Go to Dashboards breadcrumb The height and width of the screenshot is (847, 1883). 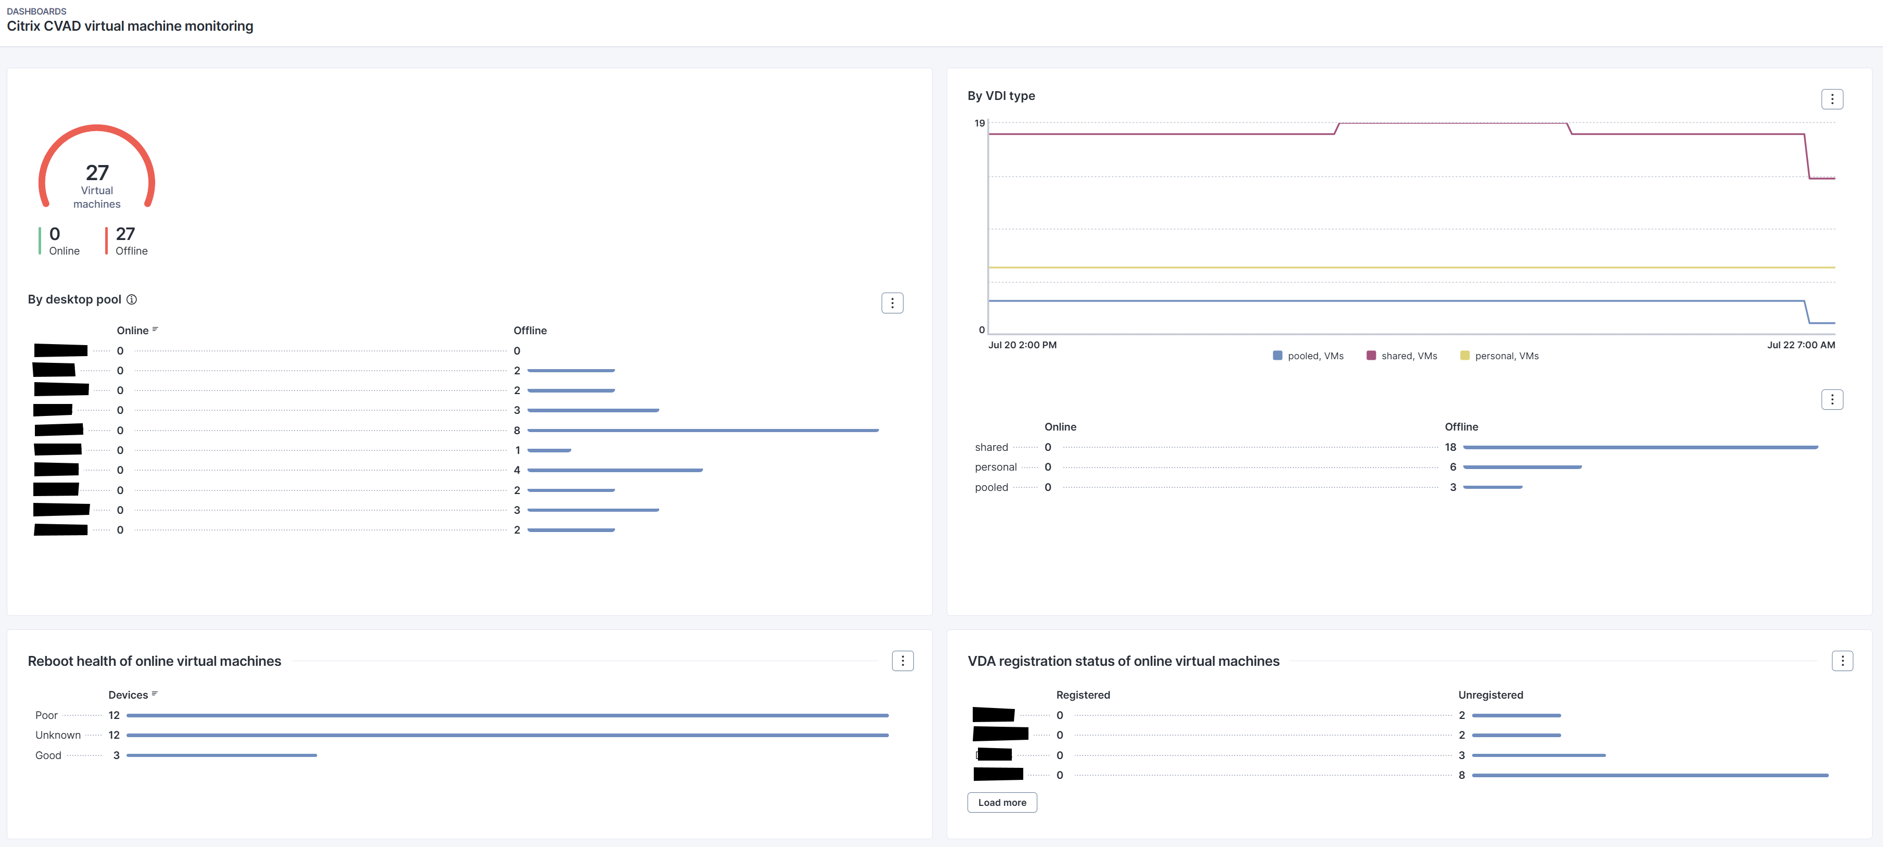pyautogui.click(x=36, y=11)
